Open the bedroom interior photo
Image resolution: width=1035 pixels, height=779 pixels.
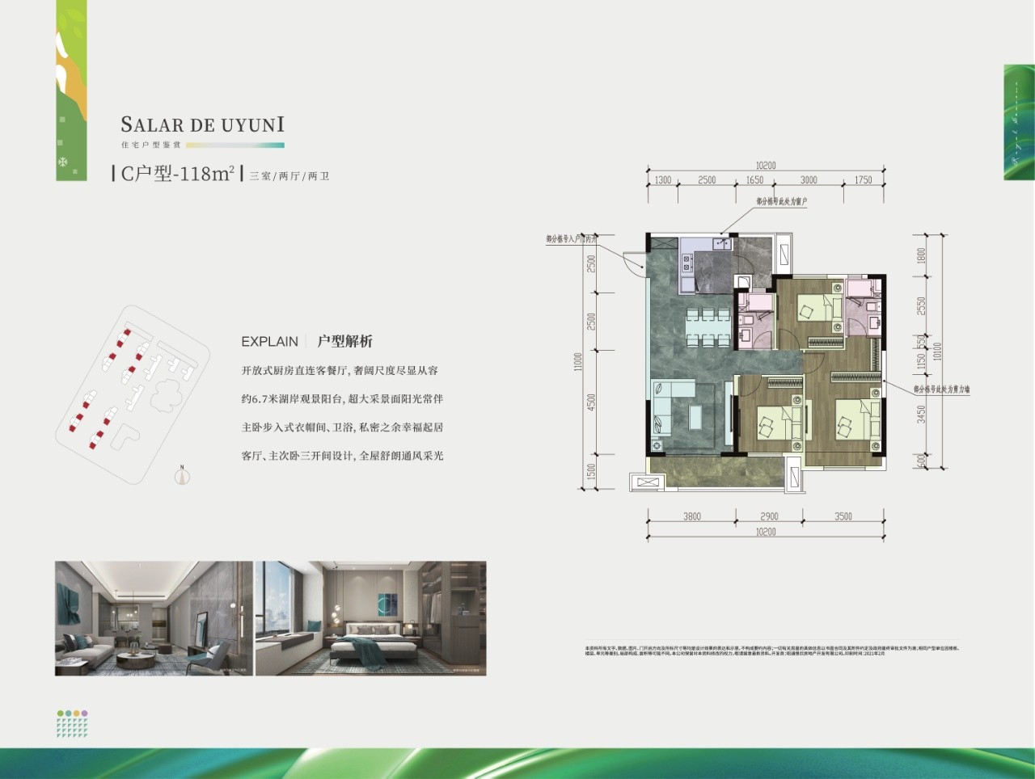(x=371, y=618)
